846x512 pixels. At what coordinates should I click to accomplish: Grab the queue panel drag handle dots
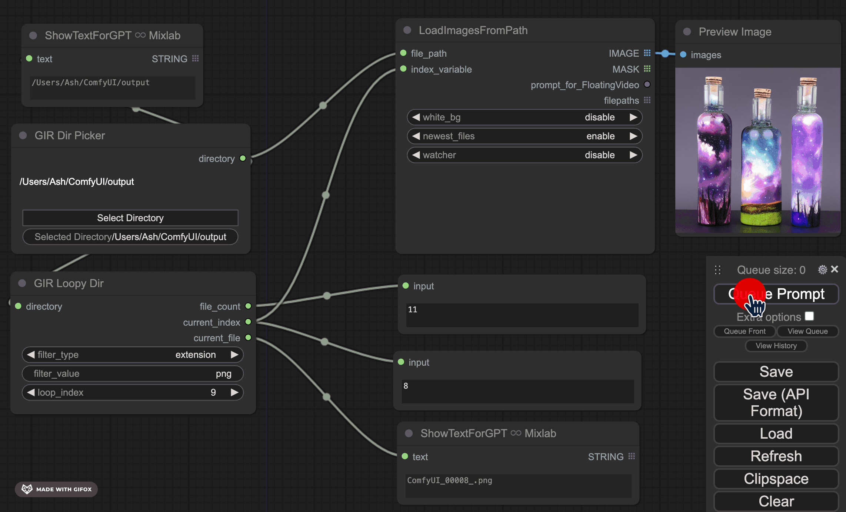(717, 270)
